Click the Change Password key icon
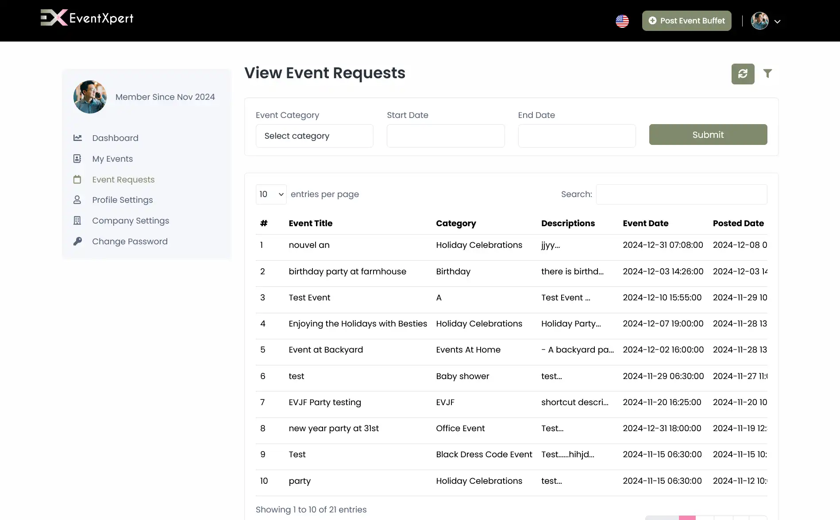 click(77, 241)
